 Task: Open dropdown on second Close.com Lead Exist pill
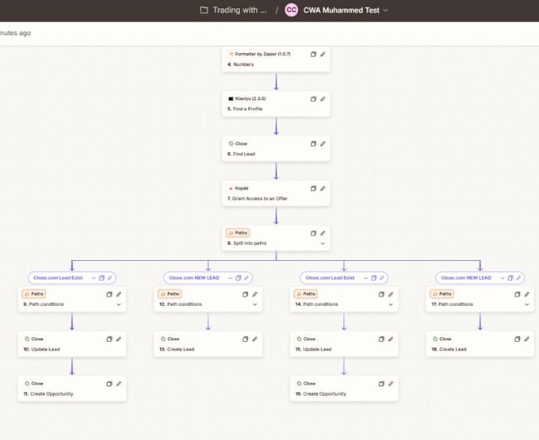pos(365,278)
